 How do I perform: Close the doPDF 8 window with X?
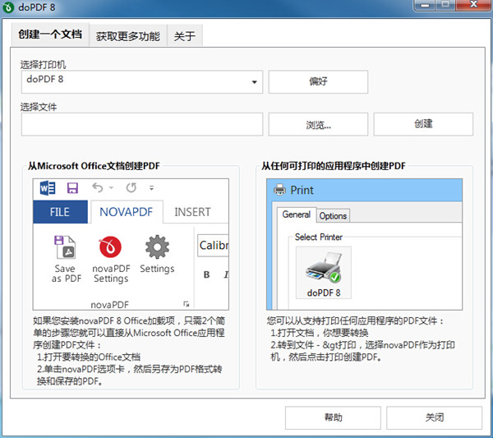point(473,5)
